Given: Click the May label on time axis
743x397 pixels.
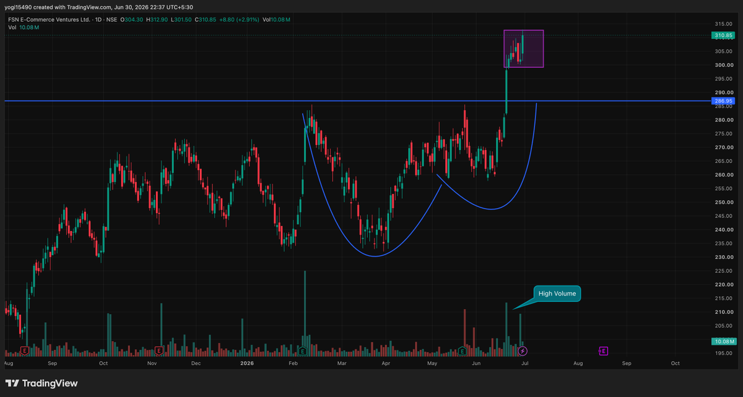Looking at the screenshot, I should (x=431, y=363).
